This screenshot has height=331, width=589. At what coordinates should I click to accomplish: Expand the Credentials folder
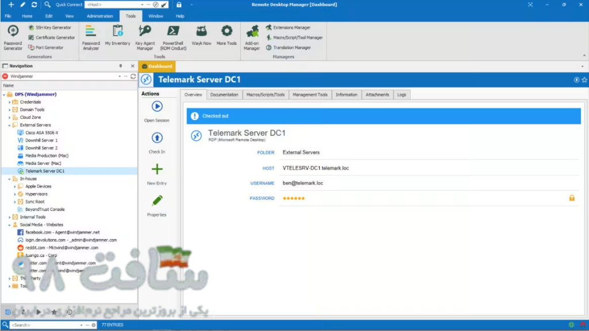(x=9, y=102)
